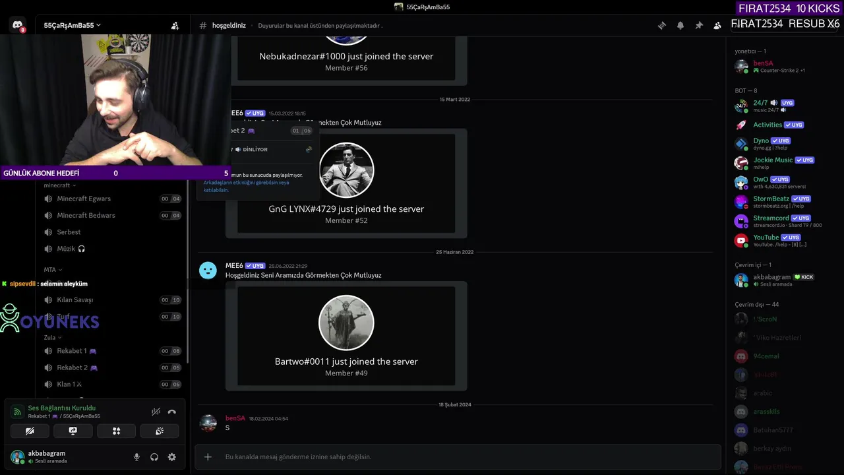The width and height of the screenshot is (844, 475).
Task: Click the voice connection signal icon
Action: pyautogui.click(x=17, y=412)
